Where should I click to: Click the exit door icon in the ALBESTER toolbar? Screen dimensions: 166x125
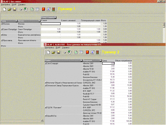pyautogui.click(x=97, y=52)
